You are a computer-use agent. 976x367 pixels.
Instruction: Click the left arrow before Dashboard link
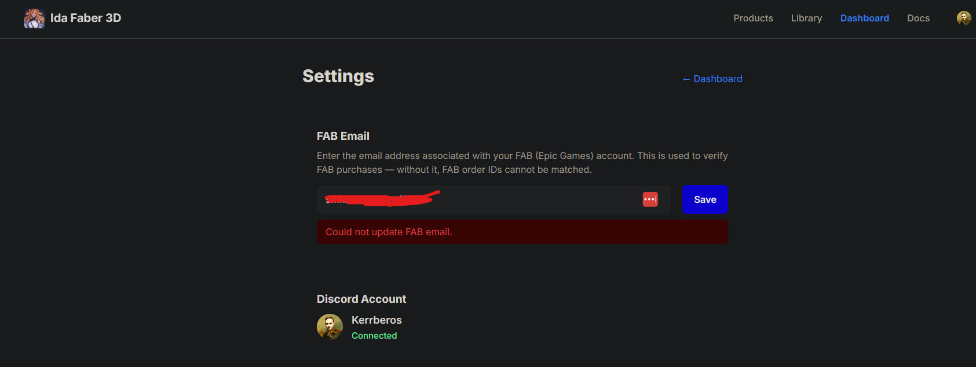coord(686,79)
